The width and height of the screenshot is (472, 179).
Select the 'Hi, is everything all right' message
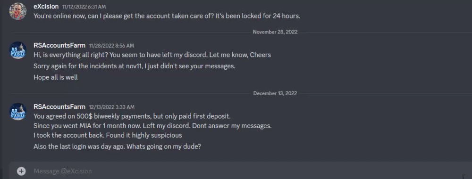tap(152, 55)
